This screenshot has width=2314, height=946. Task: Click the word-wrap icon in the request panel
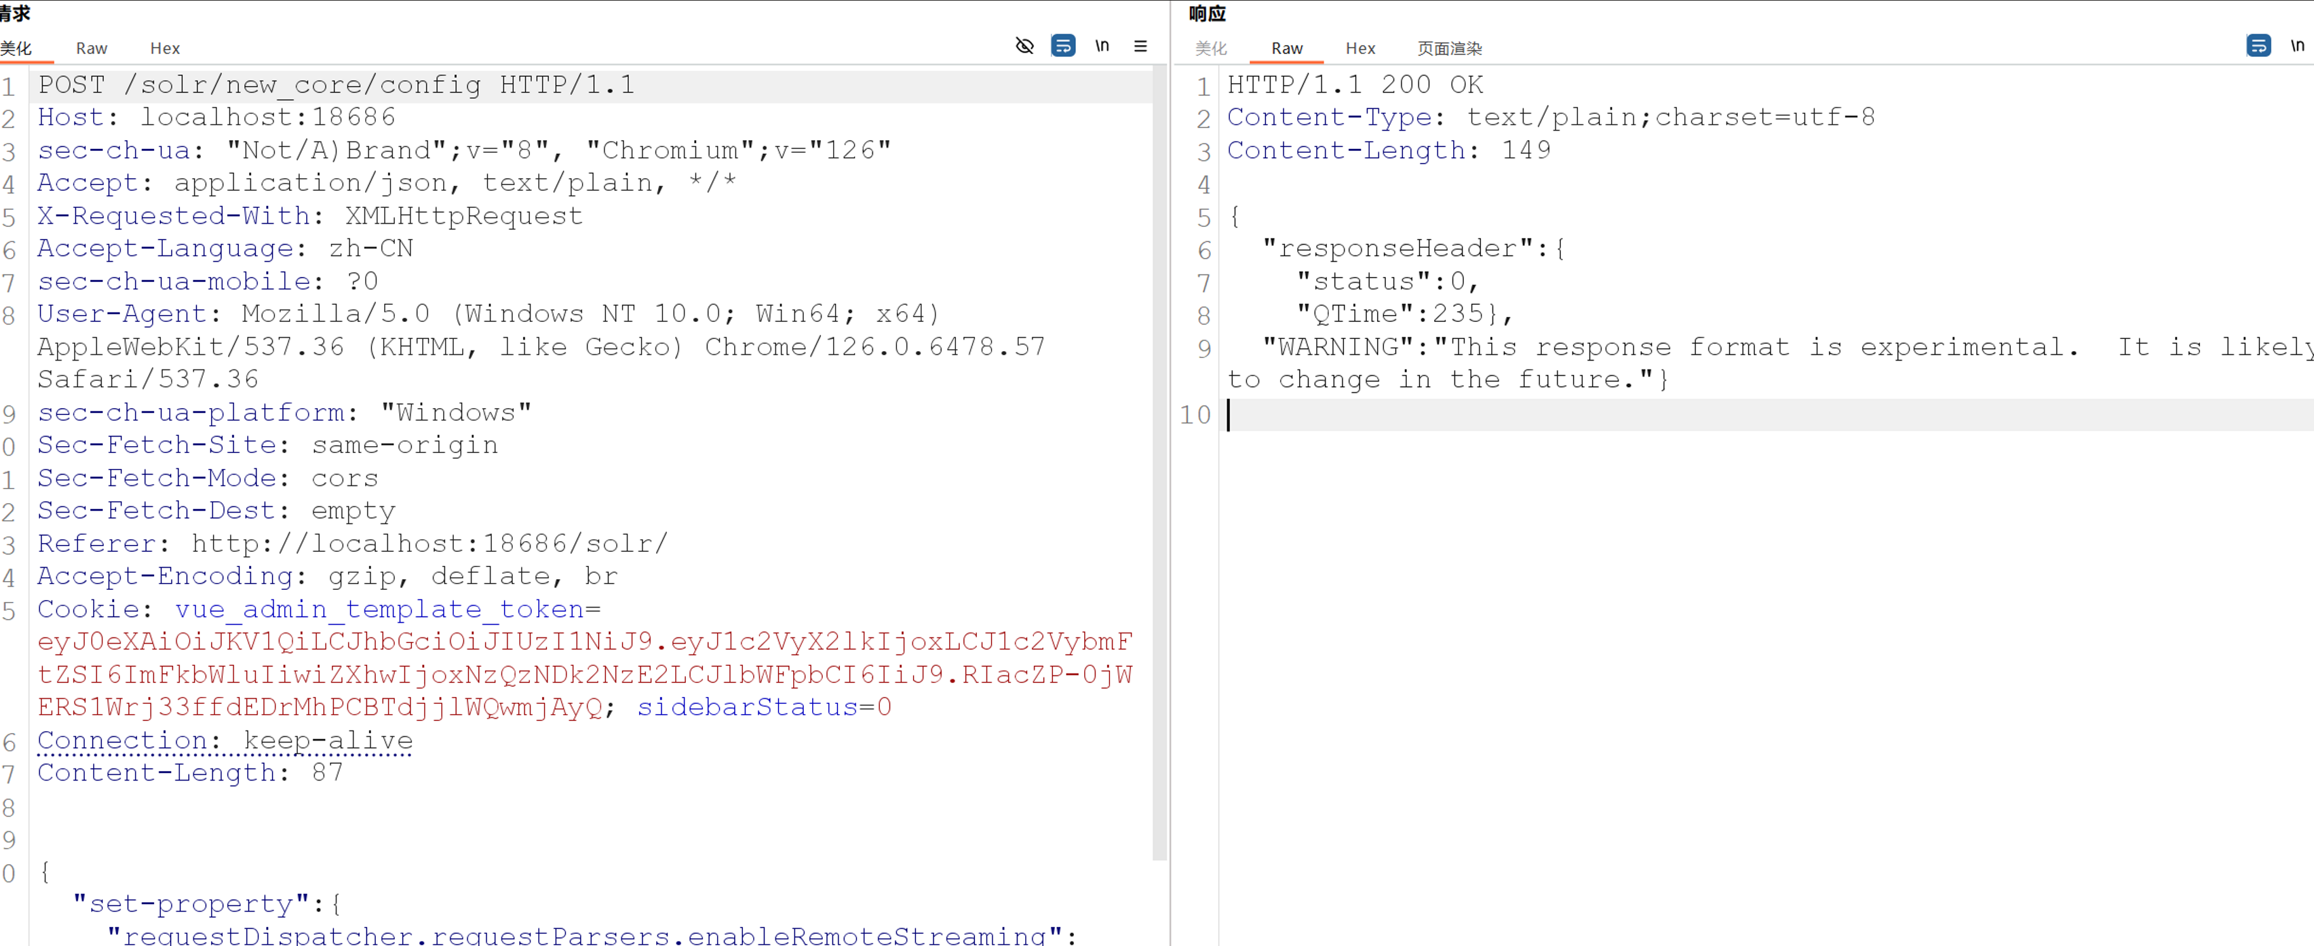pyautogui.click(x=1064, y=46)
